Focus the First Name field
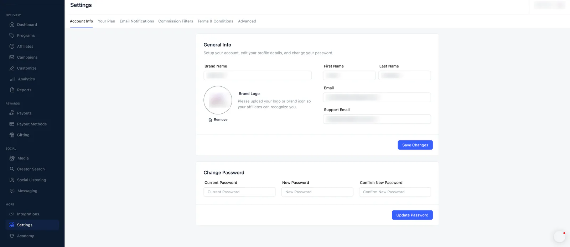 (349, 75)
